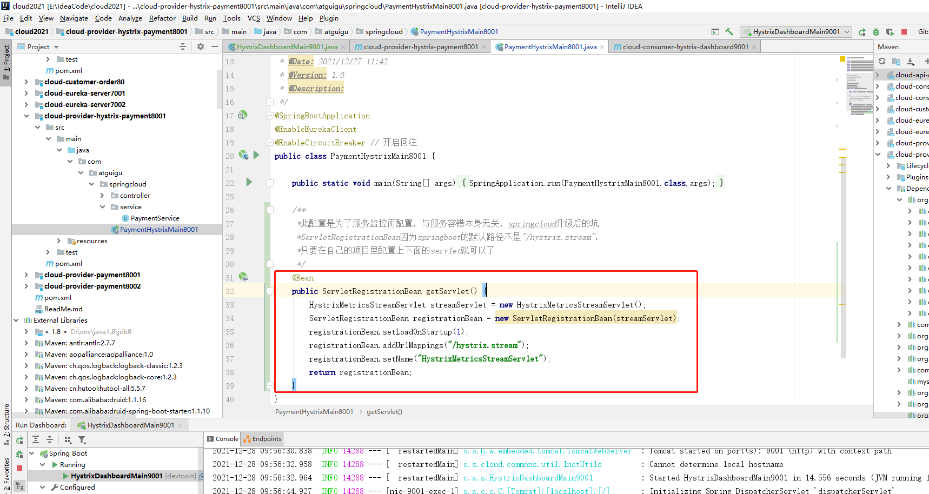Click the run gutter arrow on line 22
929x494 pixels.
249,182
